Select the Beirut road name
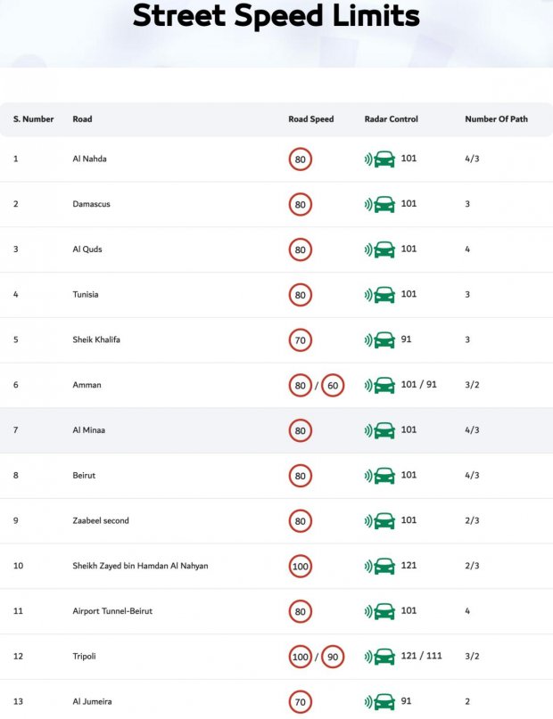 coord(84,475)
